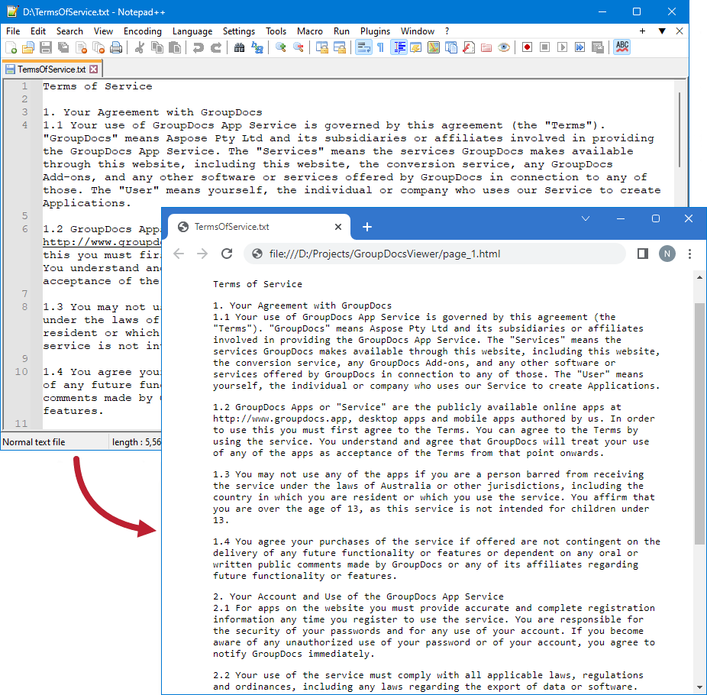The image size is (707, 695).
Task: Open the Find dialog via toolbar icon
Action: [241, 47]
